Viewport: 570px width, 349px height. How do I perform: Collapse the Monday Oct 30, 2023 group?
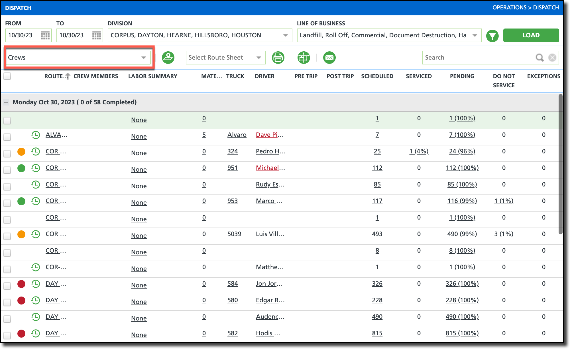coord(6,102)
